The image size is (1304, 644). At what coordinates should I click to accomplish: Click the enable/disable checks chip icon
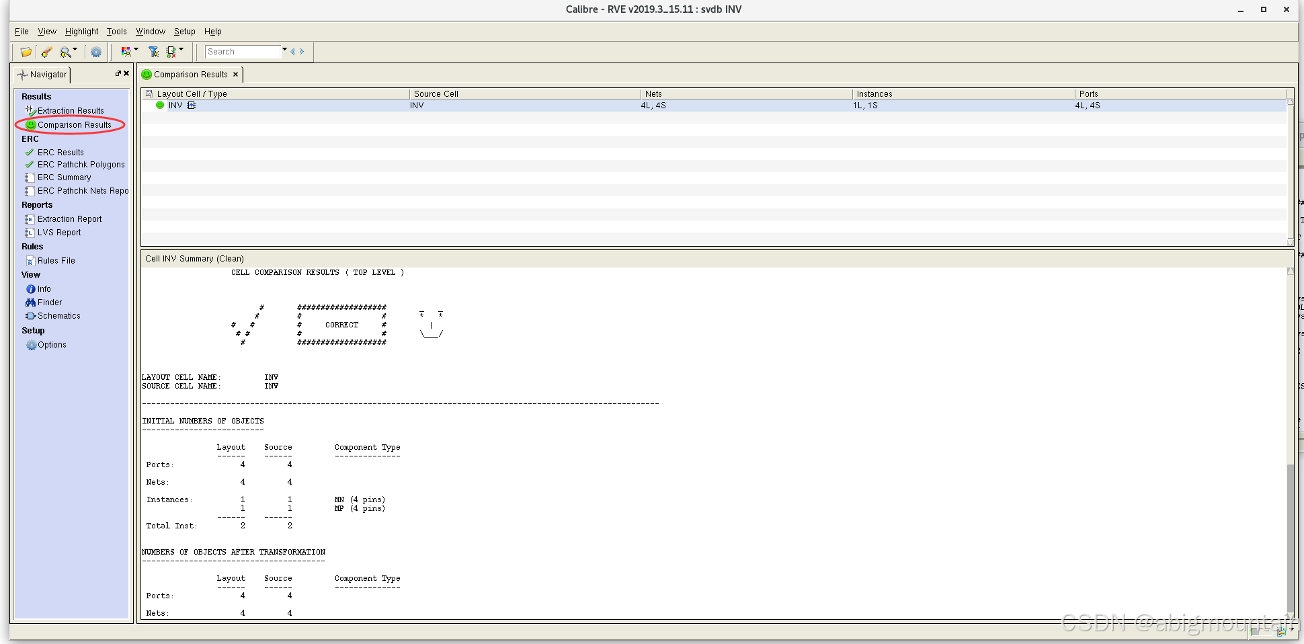coord(171,52)
